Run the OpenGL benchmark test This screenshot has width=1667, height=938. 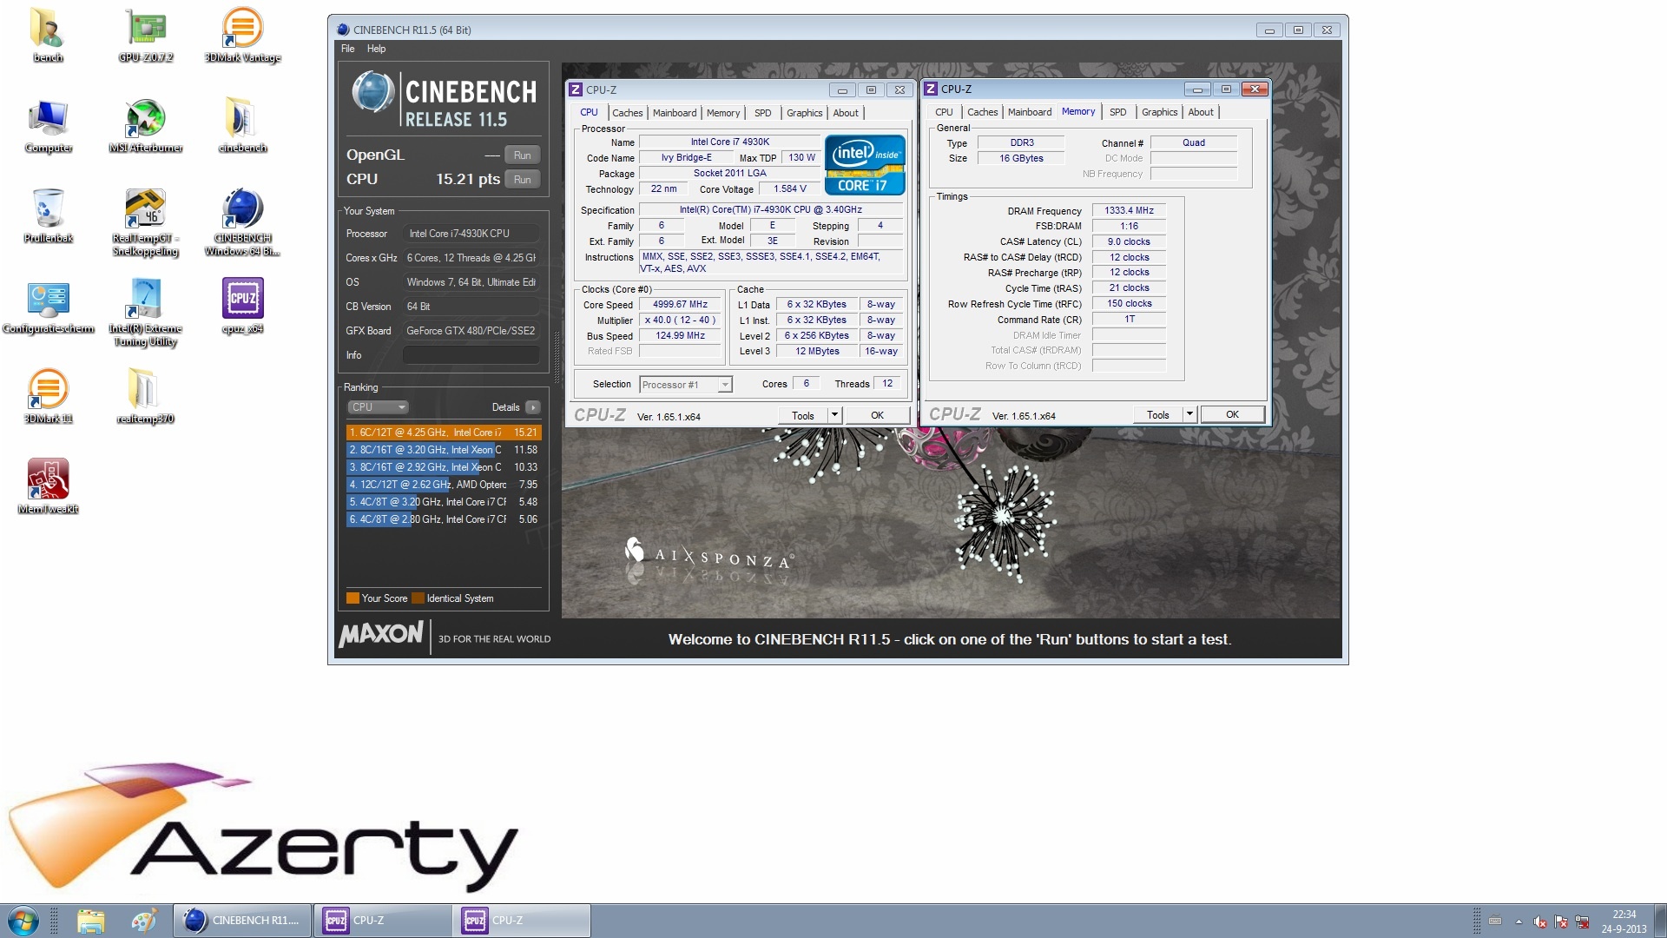pyautogui.click(x=522, y=155)
